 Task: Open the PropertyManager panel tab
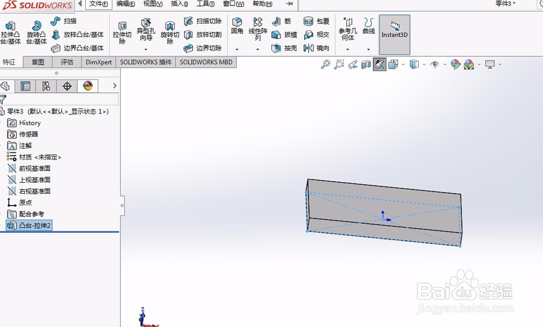(x=26, y=86)
